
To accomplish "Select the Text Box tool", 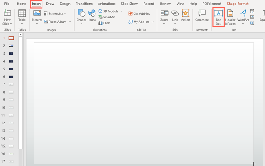I will tap(219, 17).
